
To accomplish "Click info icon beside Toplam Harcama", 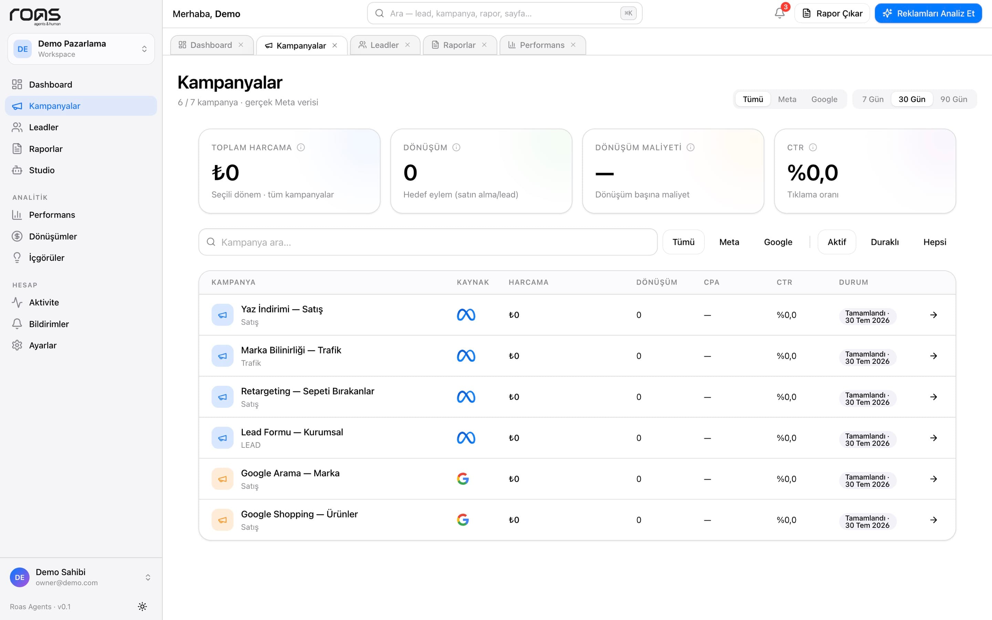I will click(301, 147).
